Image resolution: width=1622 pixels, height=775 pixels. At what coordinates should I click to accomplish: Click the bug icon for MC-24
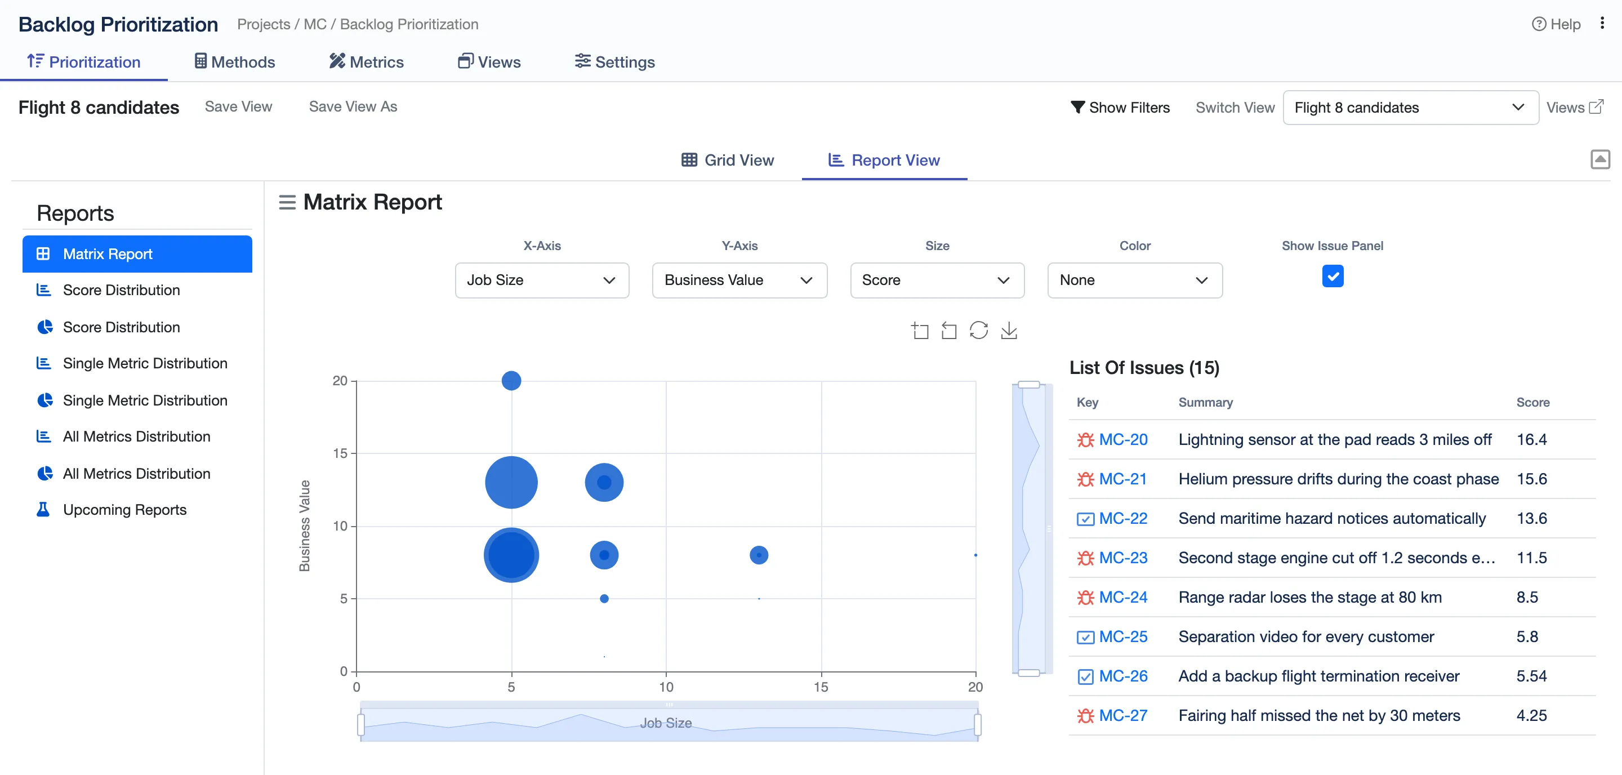click(x=1085, y=598)
